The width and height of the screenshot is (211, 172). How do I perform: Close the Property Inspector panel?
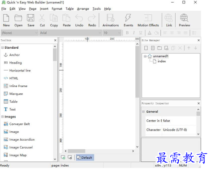point(198,103)
